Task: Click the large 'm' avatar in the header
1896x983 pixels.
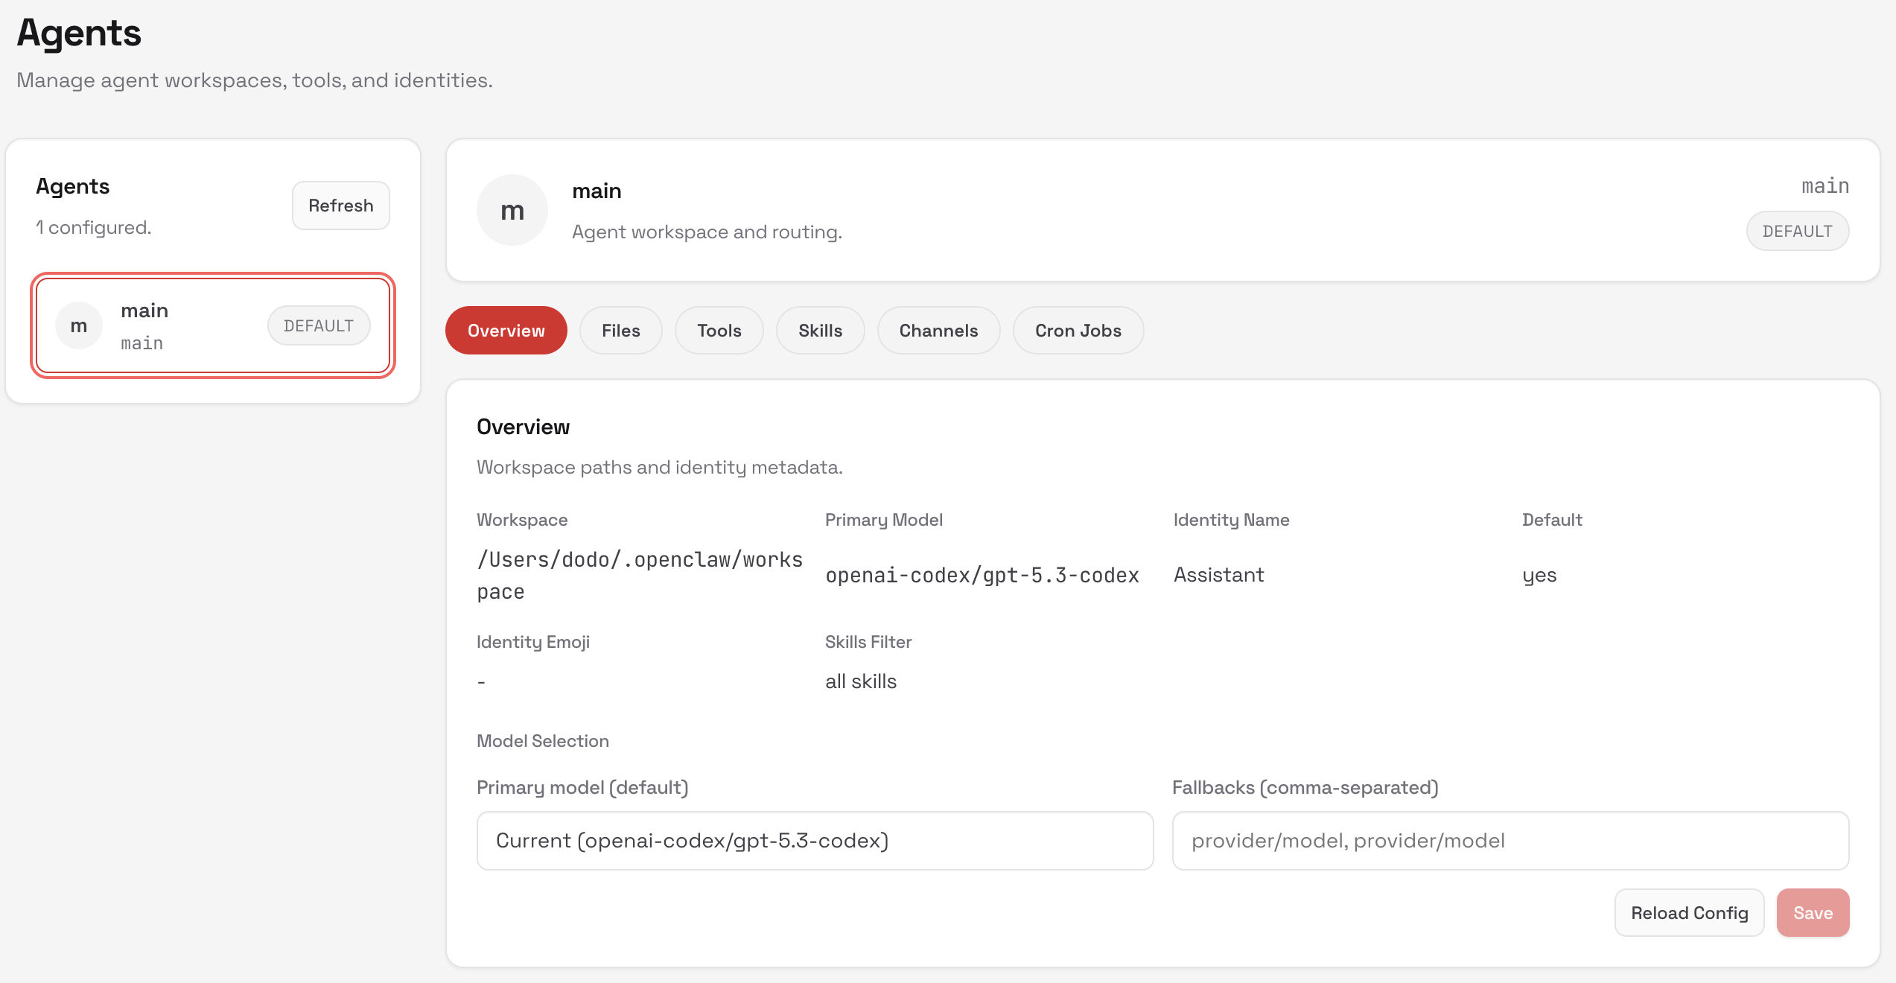Action: (x=512, y=211)
